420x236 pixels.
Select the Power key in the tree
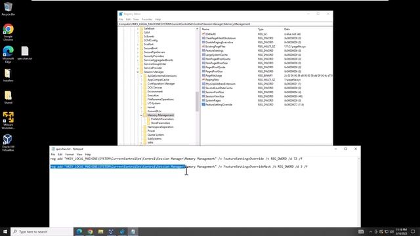[x=151, y=131]
